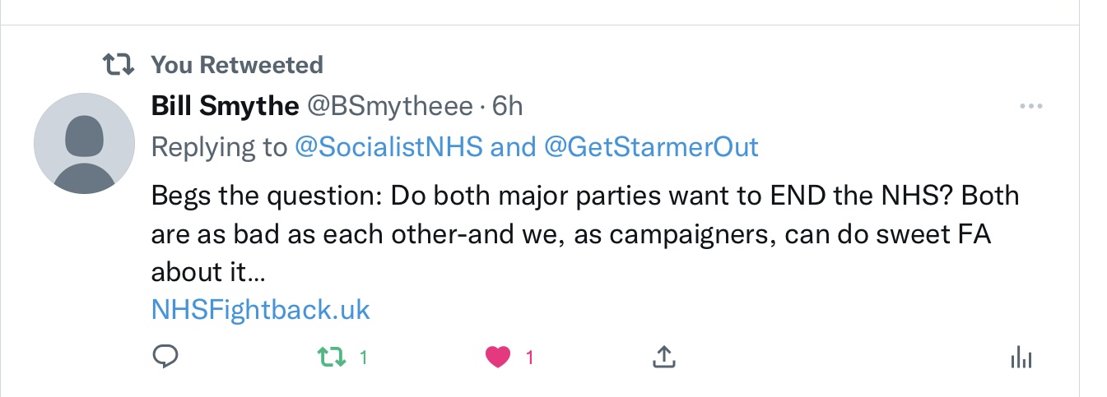Open the @BSmytheee handle
This screenshot has width=1107, height=397.
tap(390, 106)
